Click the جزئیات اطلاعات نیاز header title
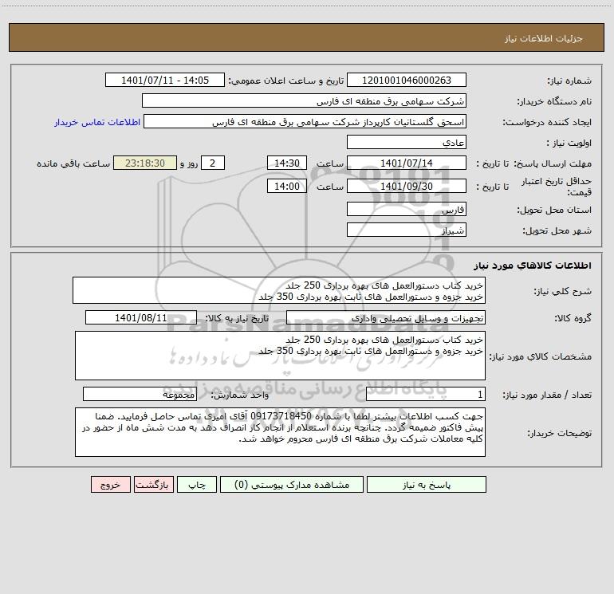The image size is (614, 594). click(543, 38)
